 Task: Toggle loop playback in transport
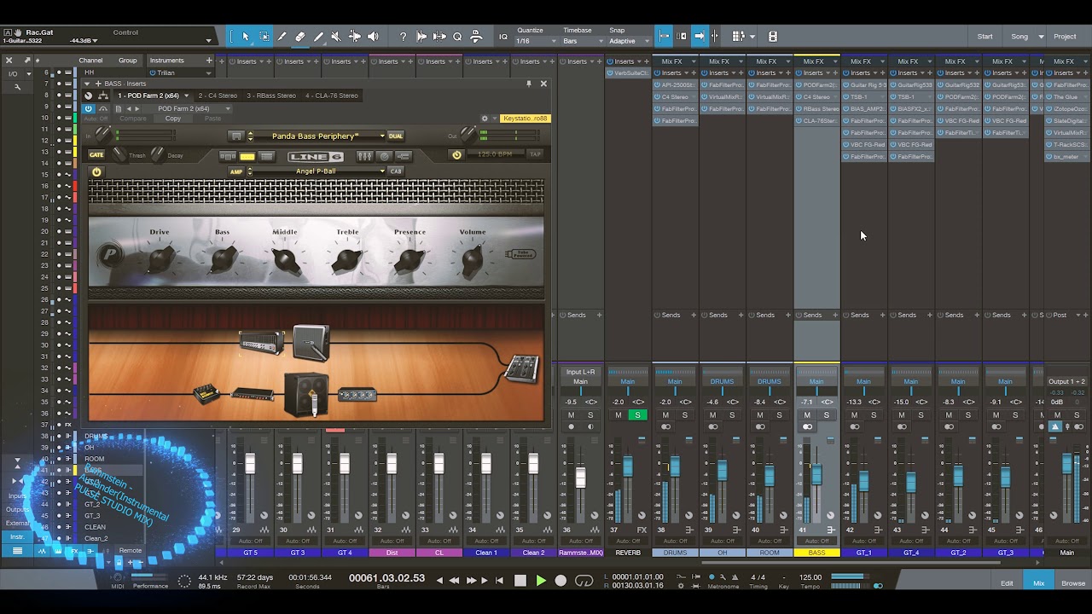[x=584, y=581]
